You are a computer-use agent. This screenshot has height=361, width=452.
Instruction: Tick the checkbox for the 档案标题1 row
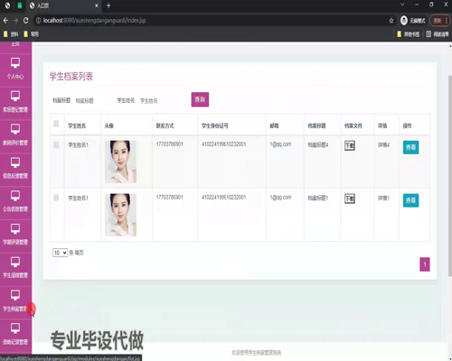tap(56, 198)
